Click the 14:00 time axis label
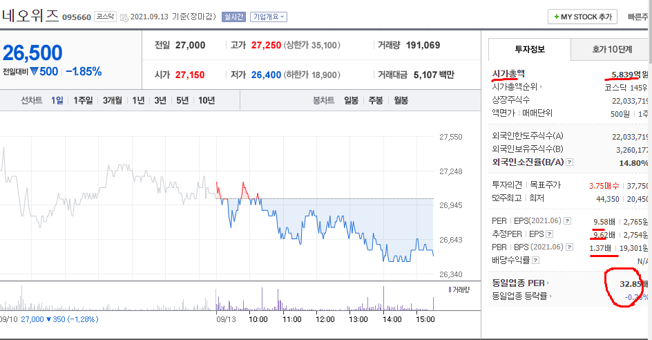Screen dimensions: 652x340 point(392,319)
